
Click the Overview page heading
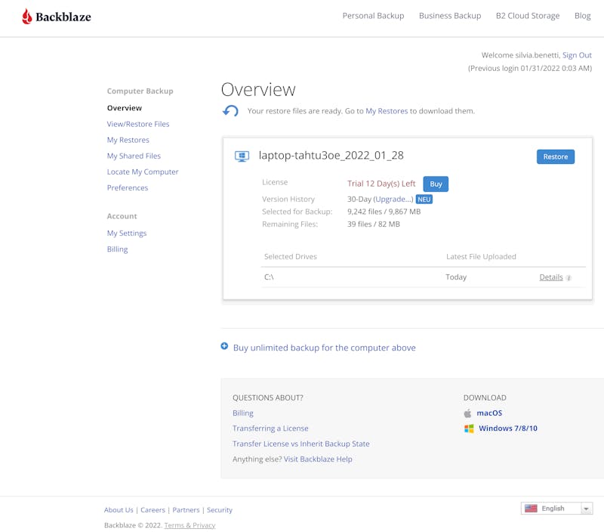point(258,89)
